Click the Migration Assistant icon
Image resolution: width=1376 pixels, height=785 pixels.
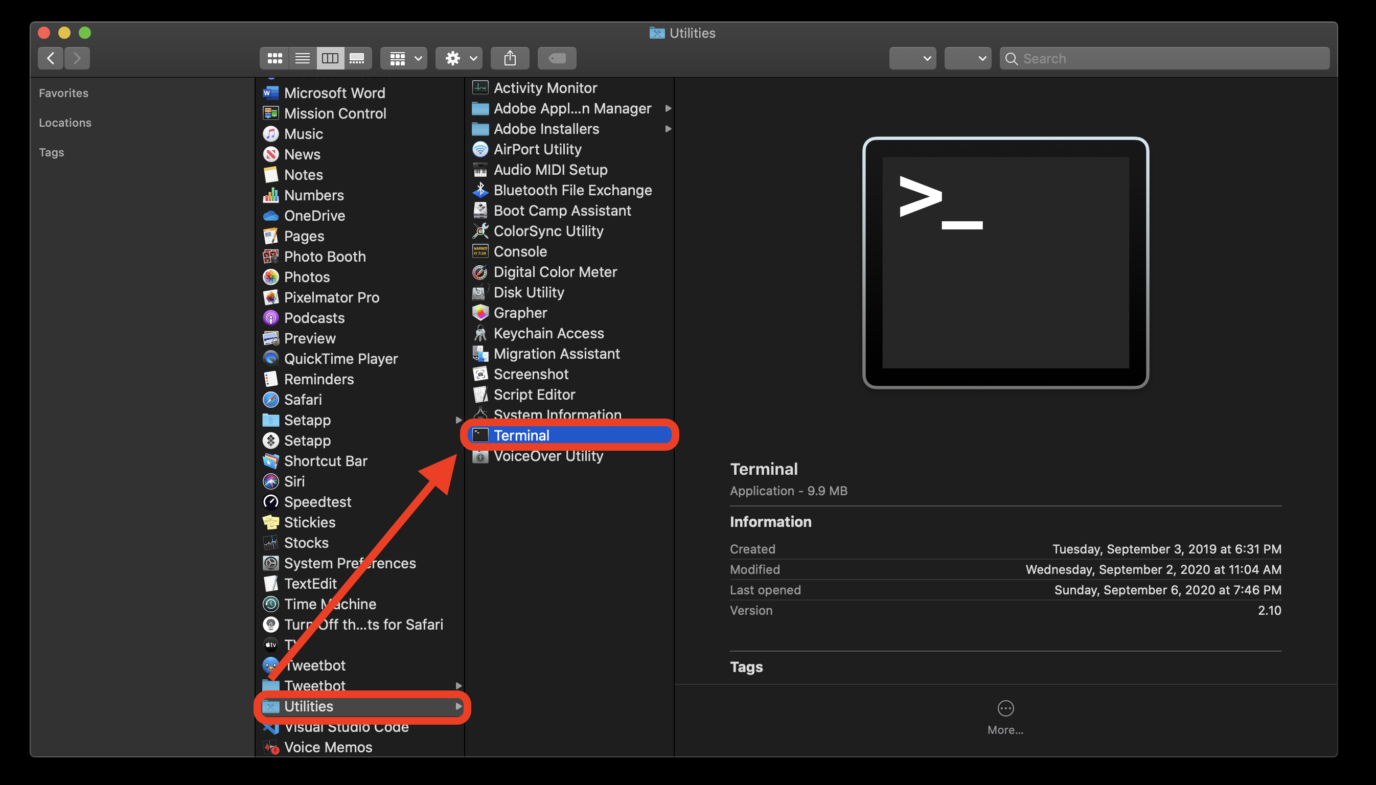point(479,352)
